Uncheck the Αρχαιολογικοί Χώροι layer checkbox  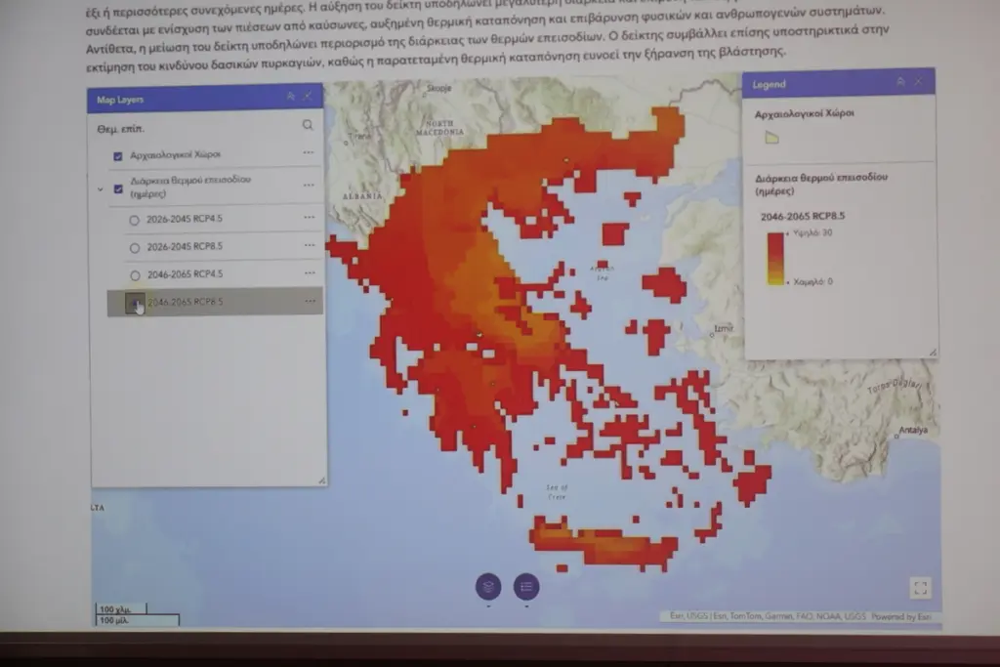click(x=118, y=155)
